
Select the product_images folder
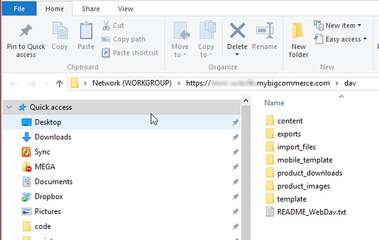(298, 186)
